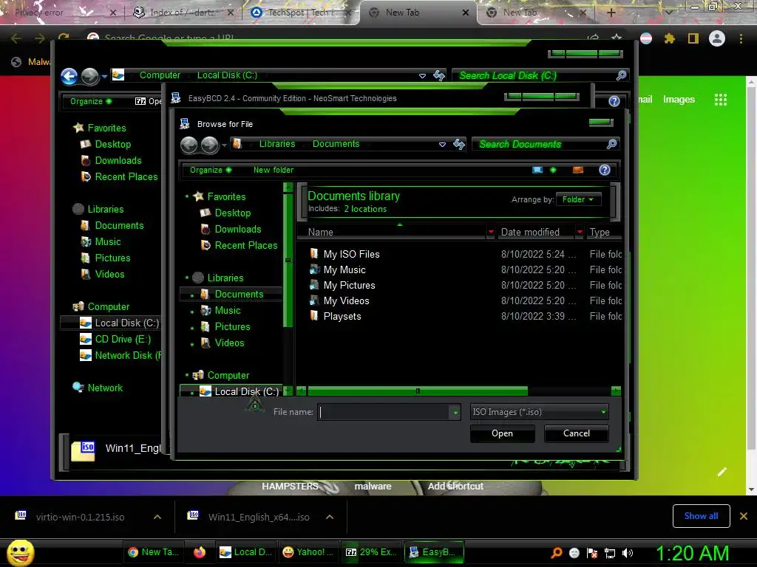Select Network in Local Disk window
This screenshot has height=567, width=757.
(x=105, y=388)
